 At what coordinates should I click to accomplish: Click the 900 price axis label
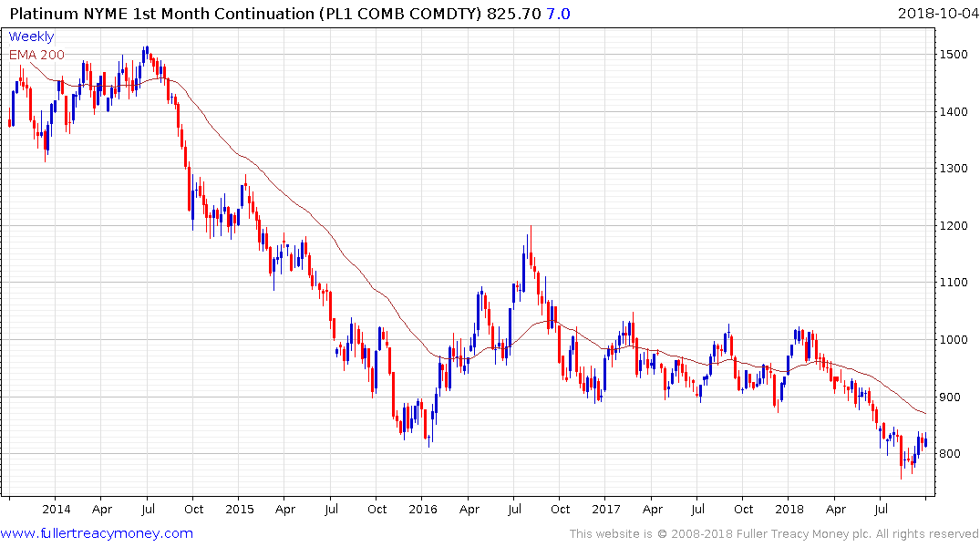click(x=951, y=397)
